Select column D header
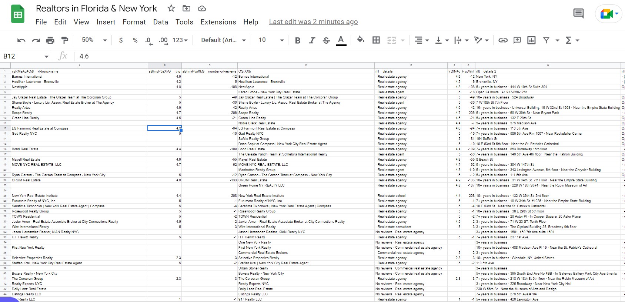 coord(306,66)
